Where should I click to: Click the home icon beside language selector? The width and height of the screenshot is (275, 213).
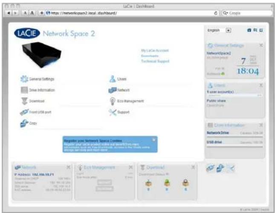click(x=249, y=30)
